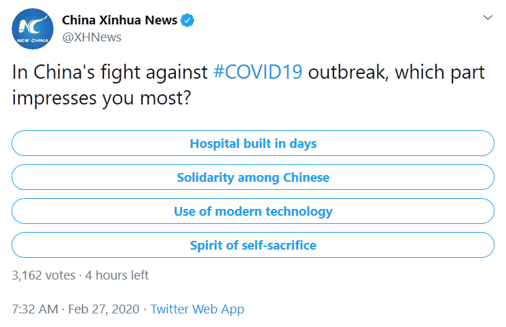The width and height of the screenshot is (506, 327).
Task: Click the 7:32 AM tweet time
Action: 35,309
